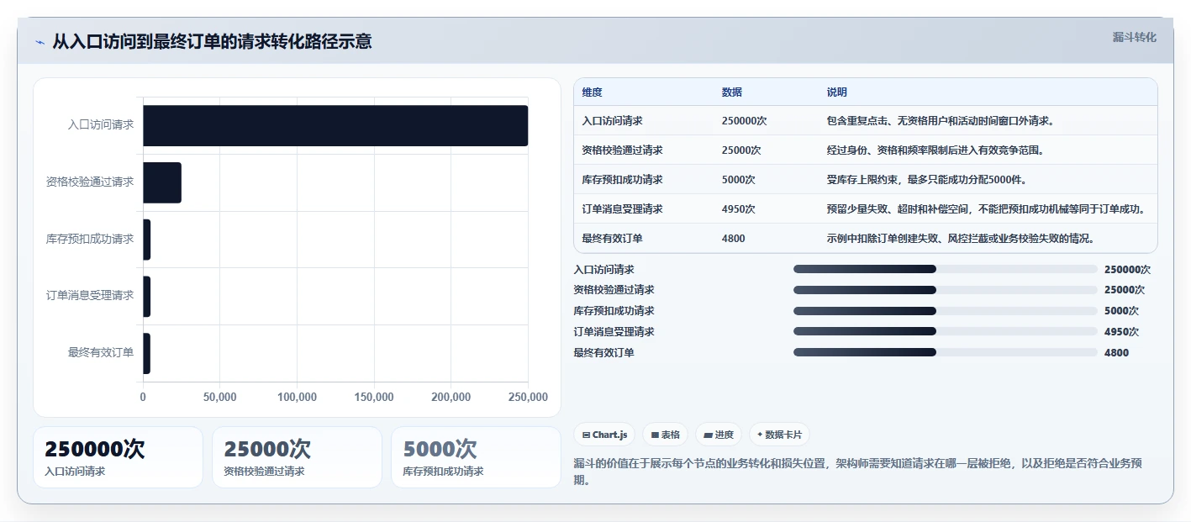Click the 漏斗转化 badge in the header
Image resolution: width=1191 pixels, height=522 pixels.
point(1134,37)
